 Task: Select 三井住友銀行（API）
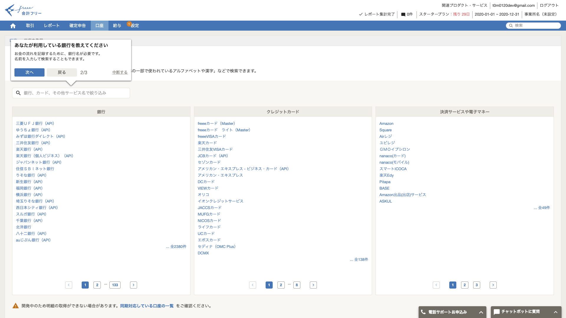tap(33, 143)
